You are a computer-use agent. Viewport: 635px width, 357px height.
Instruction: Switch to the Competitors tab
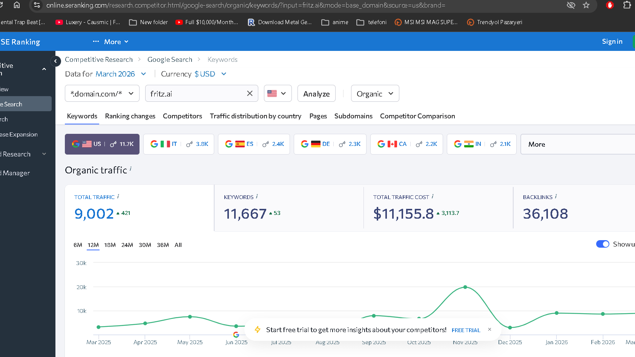click(x=183, y=116)
